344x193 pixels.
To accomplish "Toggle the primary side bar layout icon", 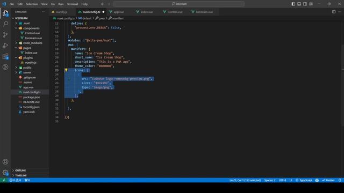I will pos(293,4).
